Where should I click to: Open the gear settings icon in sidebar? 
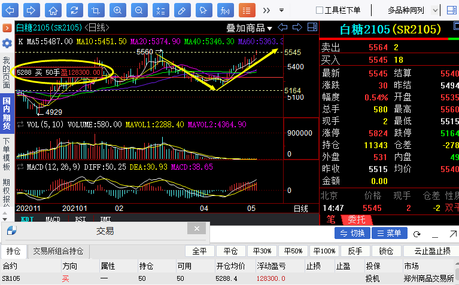click(7, 44)
